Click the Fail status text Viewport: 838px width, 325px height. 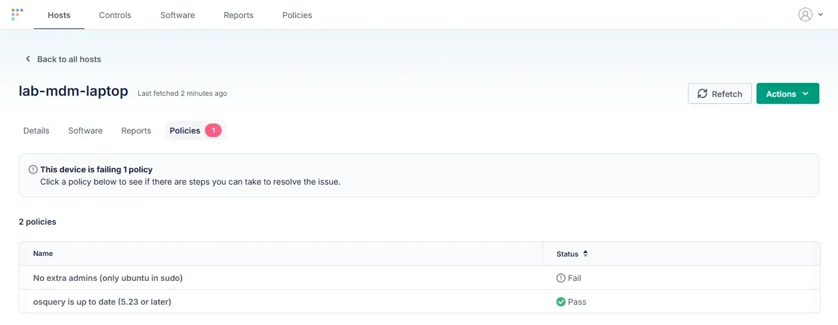(574, 278)
